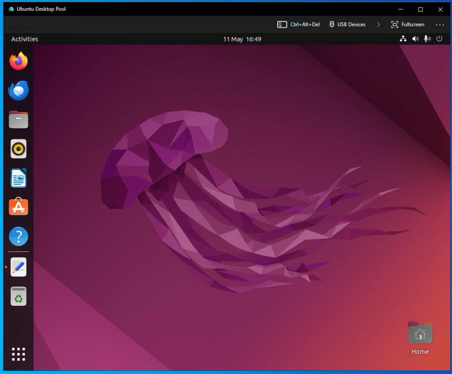Launch Rhythmbox music player from dock
The width and height of the screenshot is (452, 374).
tap(19, 149)
